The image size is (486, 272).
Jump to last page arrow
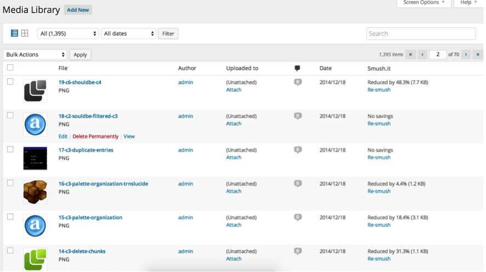[x=478, y=54]
